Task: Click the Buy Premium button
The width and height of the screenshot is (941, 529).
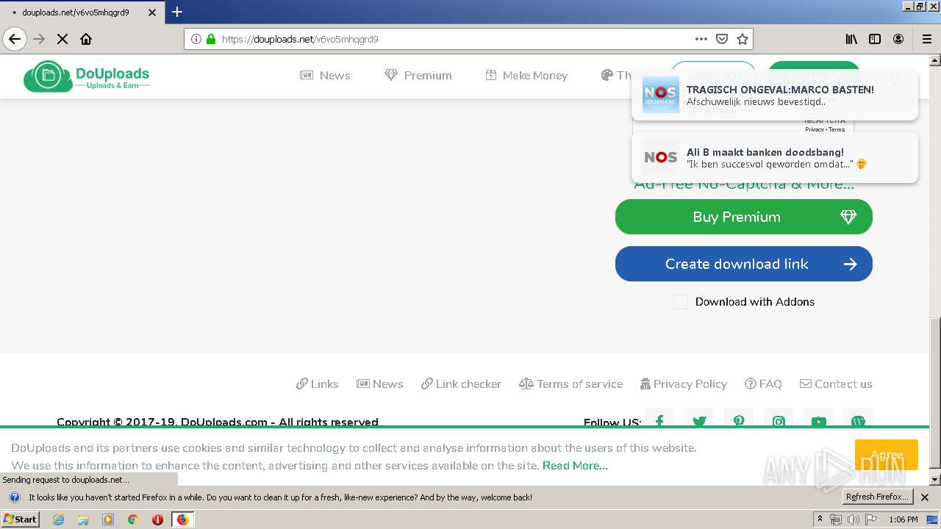Action: coord(744,217)
